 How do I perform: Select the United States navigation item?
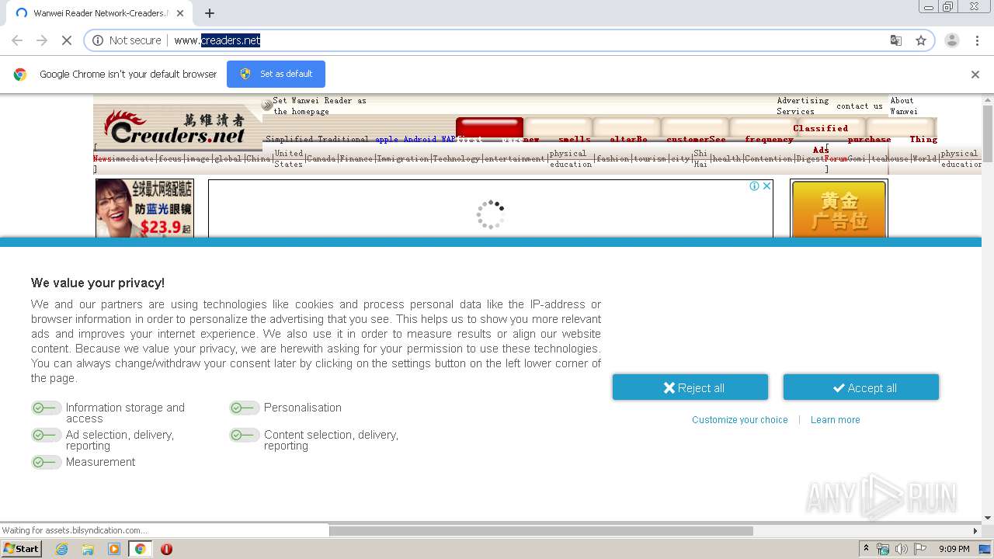click(289, 158)
